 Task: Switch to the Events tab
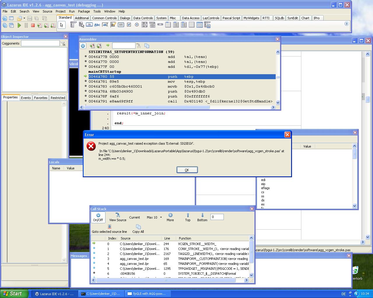click(26, 98)
